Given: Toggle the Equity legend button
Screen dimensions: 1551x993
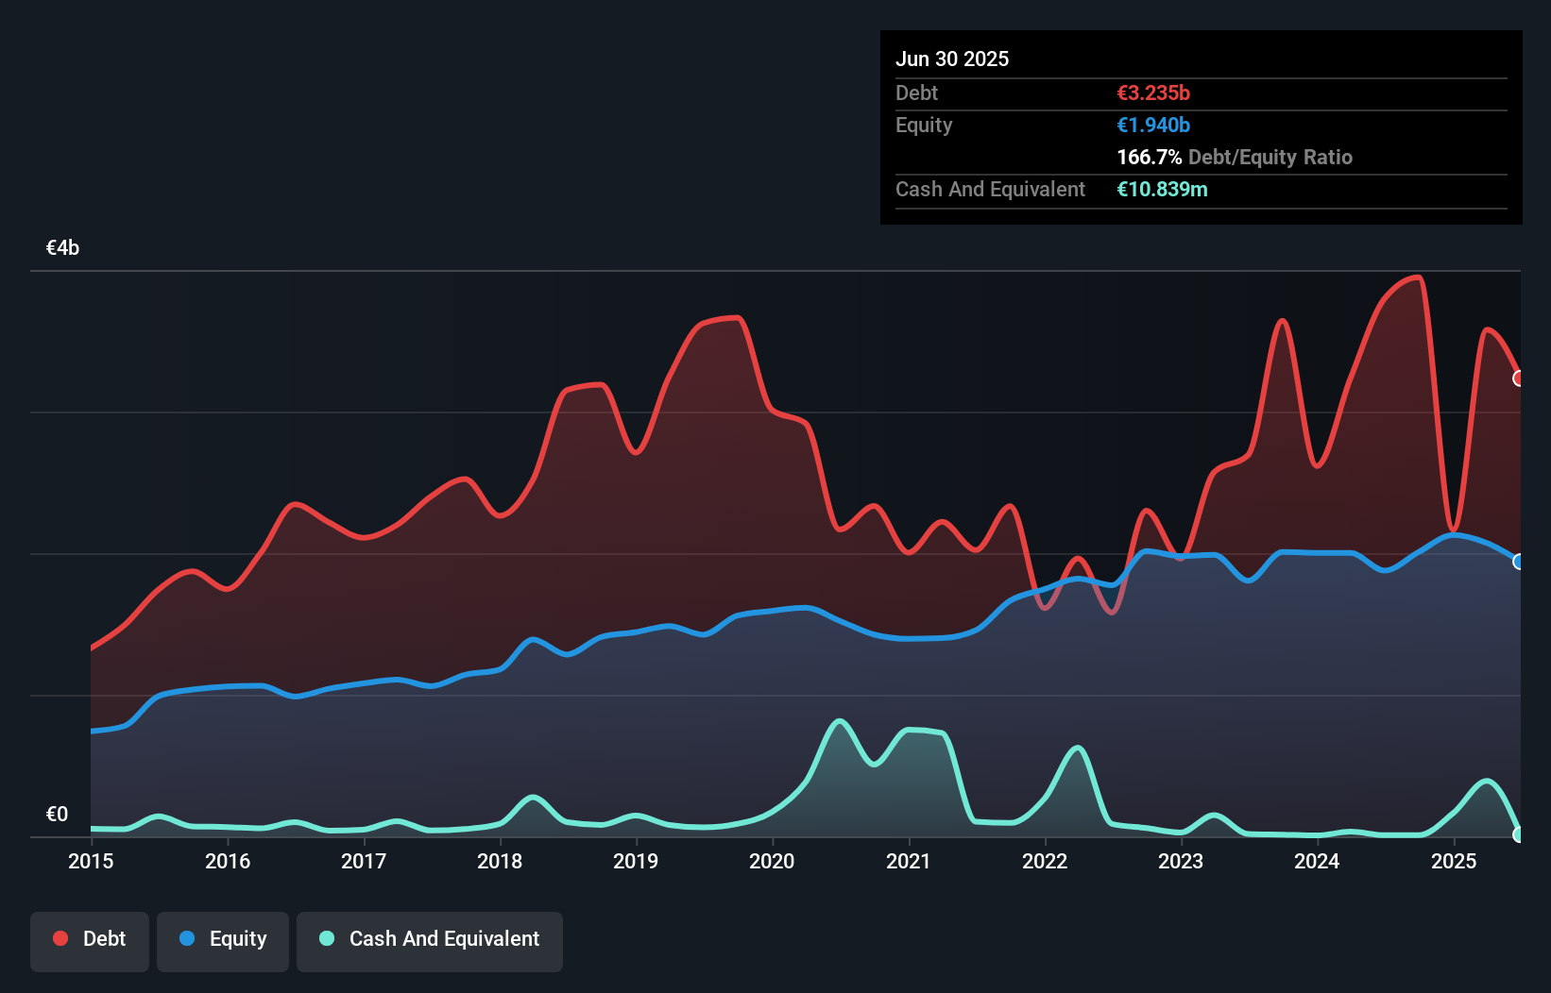Looking at the screenshot, I should pos(223,941).
